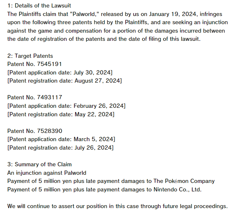Click the March 5, 2024 application date line

[x=61, y=139]
